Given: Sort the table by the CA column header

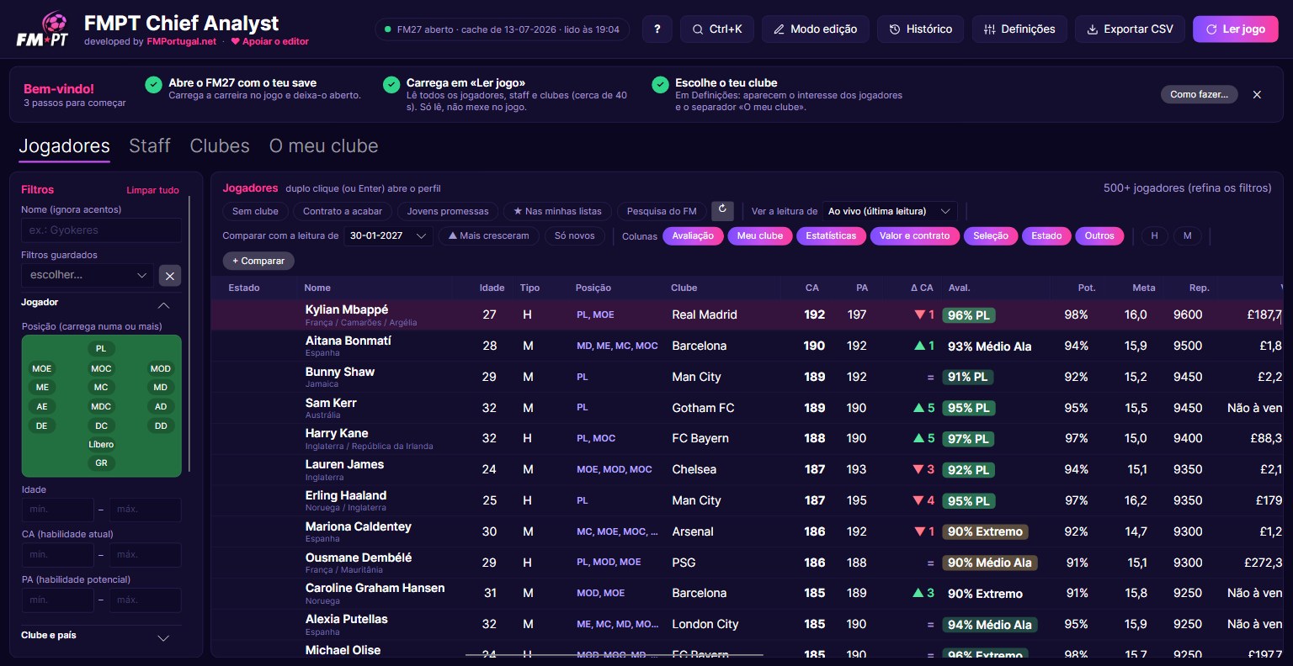Looking at the screenshot, I should click(x=811, y=288).
